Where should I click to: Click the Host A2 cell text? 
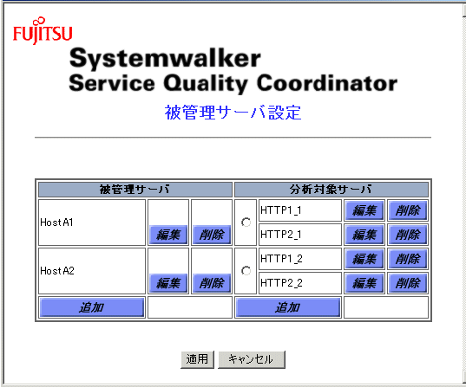coord(57,271)
